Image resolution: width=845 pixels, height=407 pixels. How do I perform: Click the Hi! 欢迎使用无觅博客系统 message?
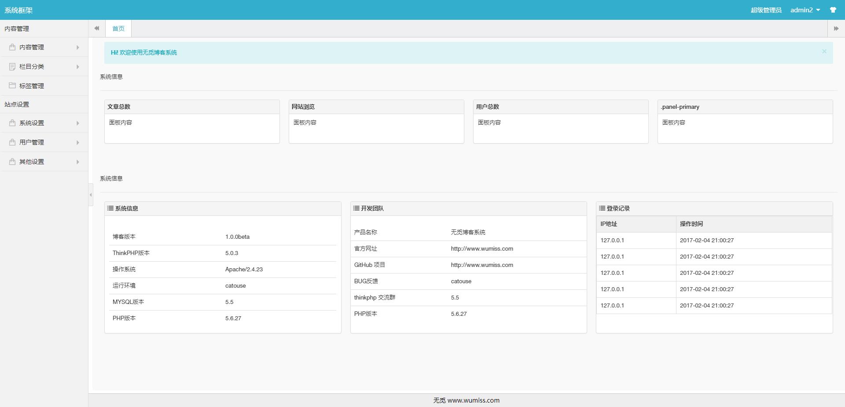[x=144, y=52]
